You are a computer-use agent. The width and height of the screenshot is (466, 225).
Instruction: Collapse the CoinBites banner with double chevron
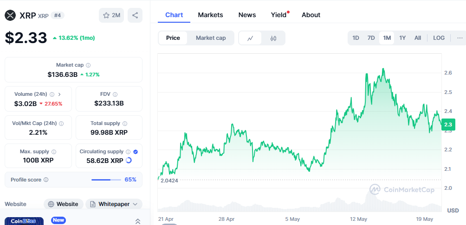click(x=137, y=221)
